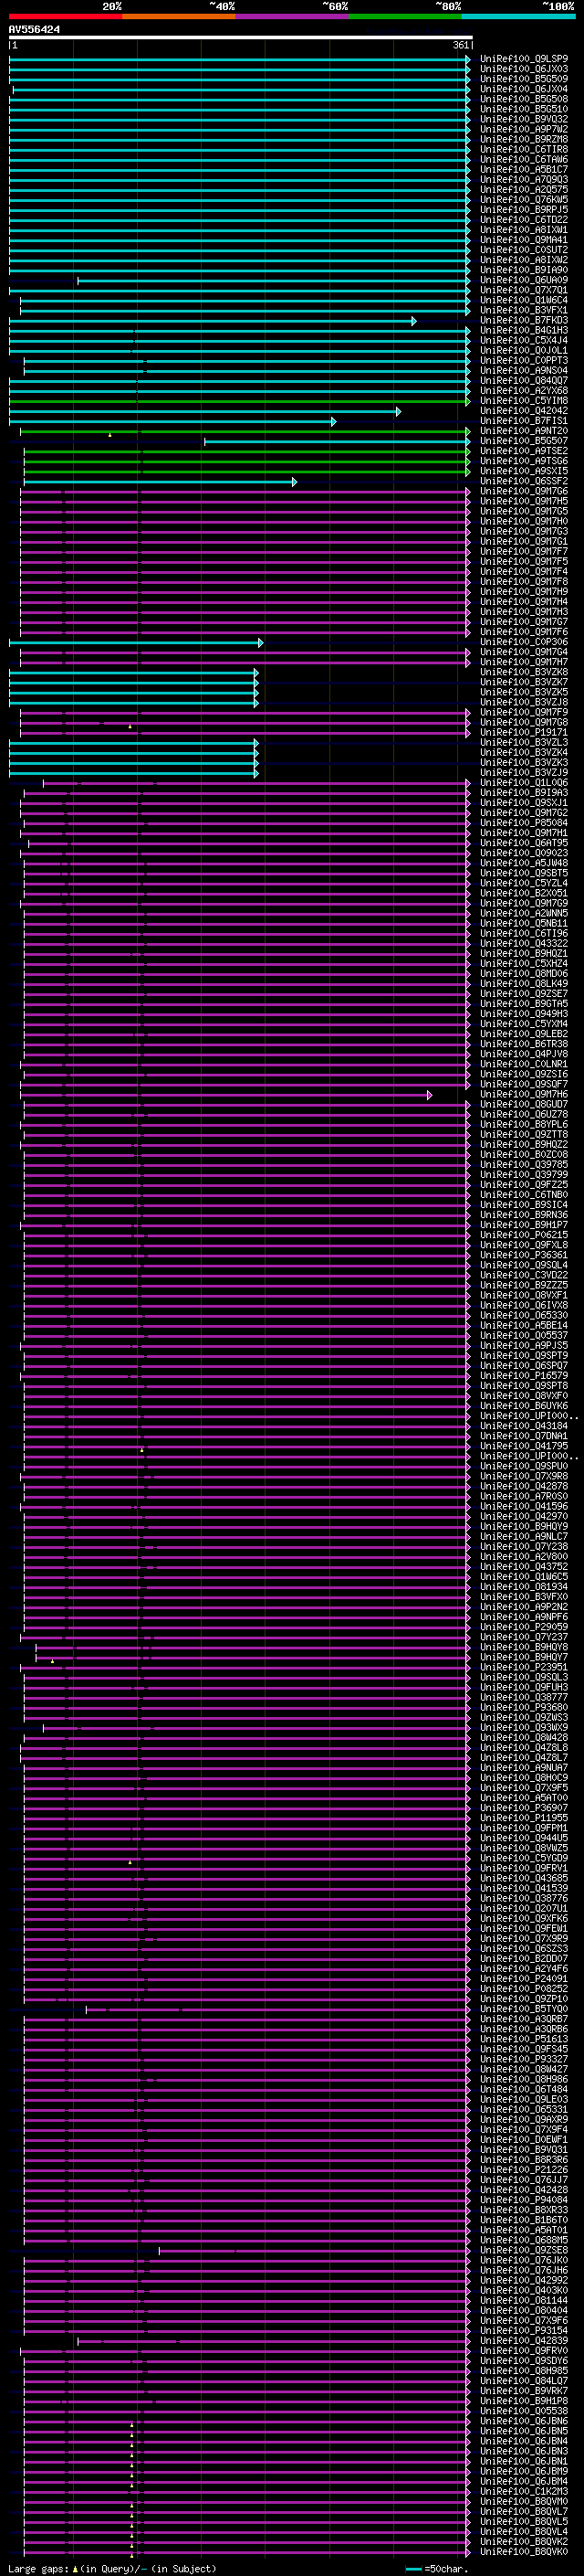The width and height of the screenshot is (584, 2576).
Task: Click the orange ~40% identity legend segment
Action: click(180, 16)
